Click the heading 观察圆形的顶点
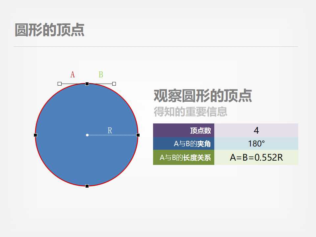Screen dimensions: 316x237 click(202, 95)
